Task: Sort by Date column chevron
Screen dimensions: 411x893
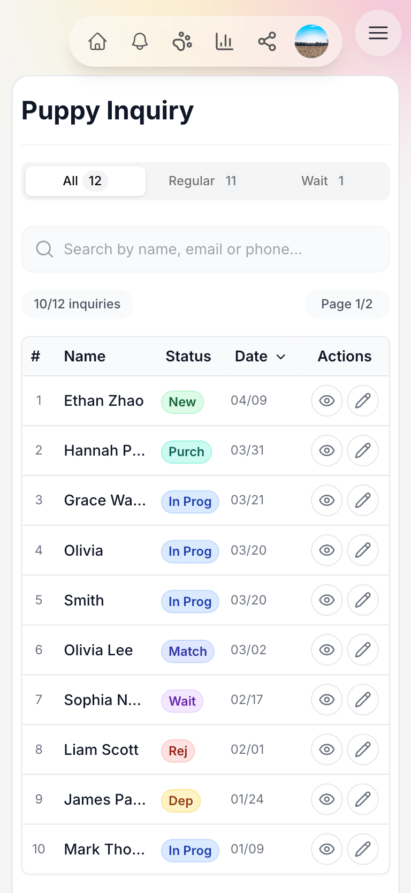Action: (281, 357)
